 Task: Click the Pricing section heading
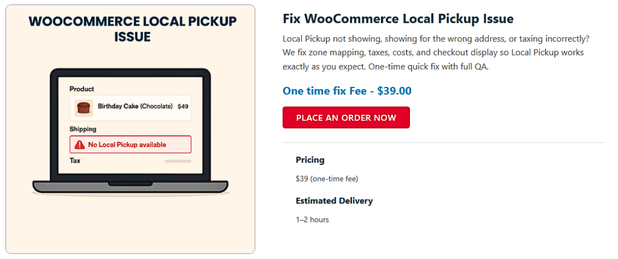coord(310,160)
